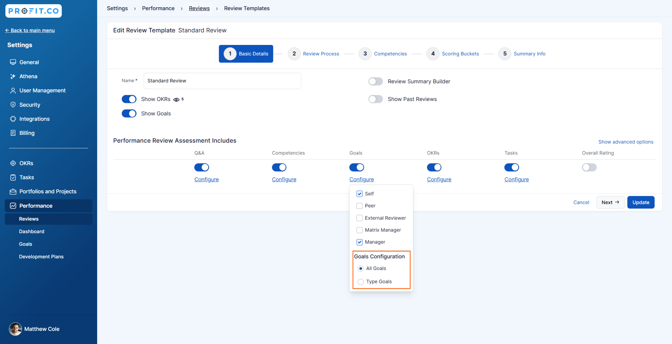Check the Peer checkbox

coord(359,206)
